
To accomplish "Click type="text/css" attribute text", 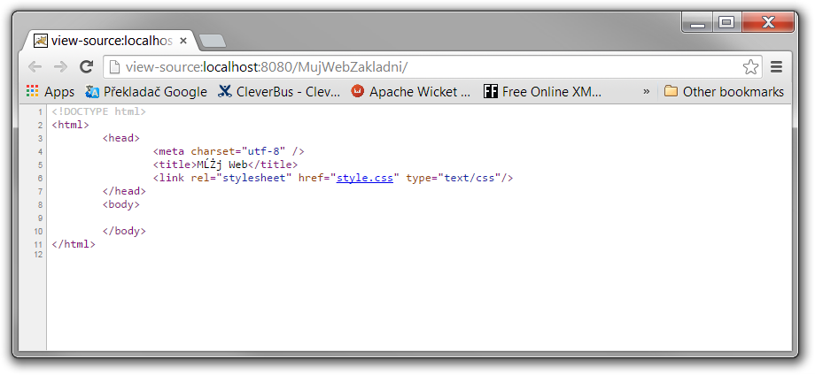I will (454, 178).
